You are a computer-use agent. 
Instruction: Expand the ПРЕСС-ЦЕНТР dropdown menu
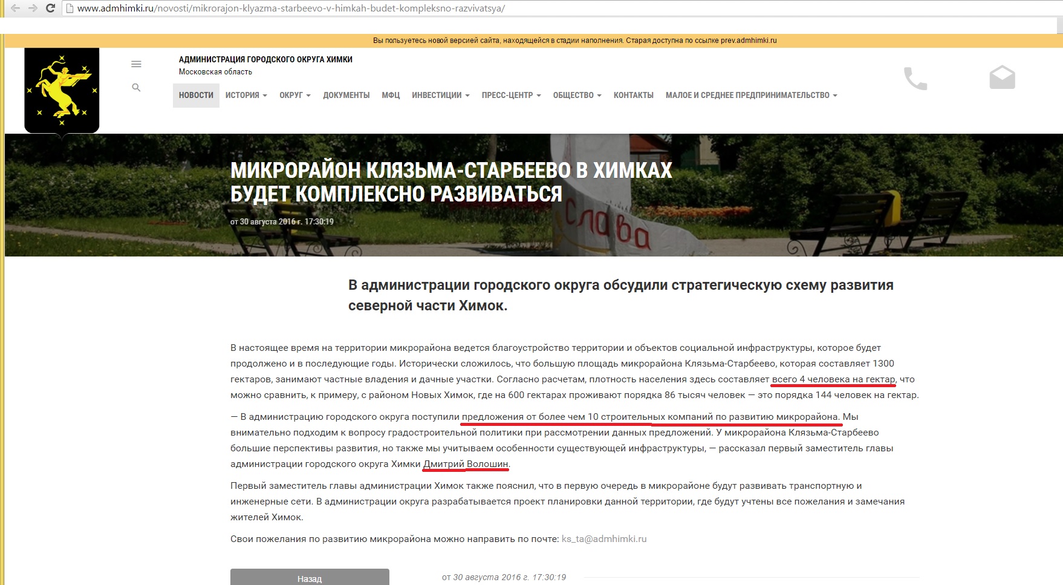[x=512, y=95]
